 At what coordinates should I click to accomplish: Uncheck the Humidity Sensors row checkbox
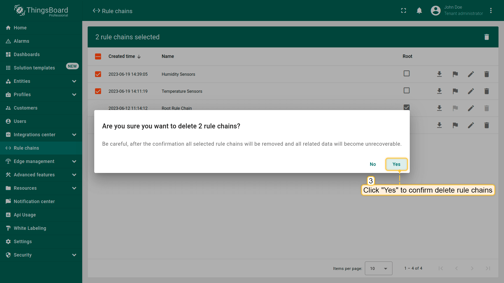(x=98, y=74)
